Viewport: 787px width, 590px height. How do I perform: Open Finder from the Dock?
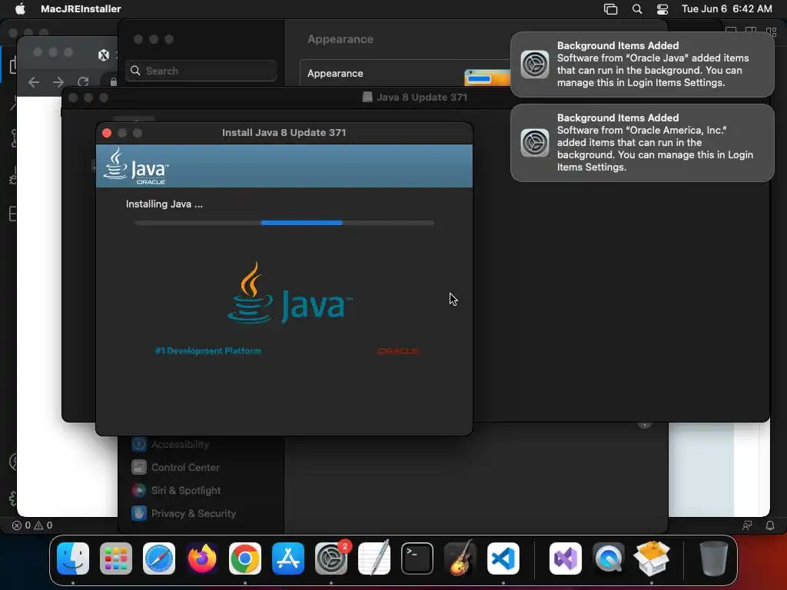point(73,559)
